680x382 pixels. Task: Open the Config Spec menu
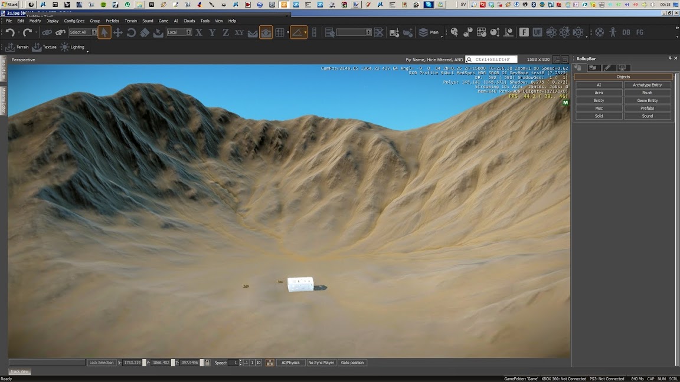click(x=74, y=21)
